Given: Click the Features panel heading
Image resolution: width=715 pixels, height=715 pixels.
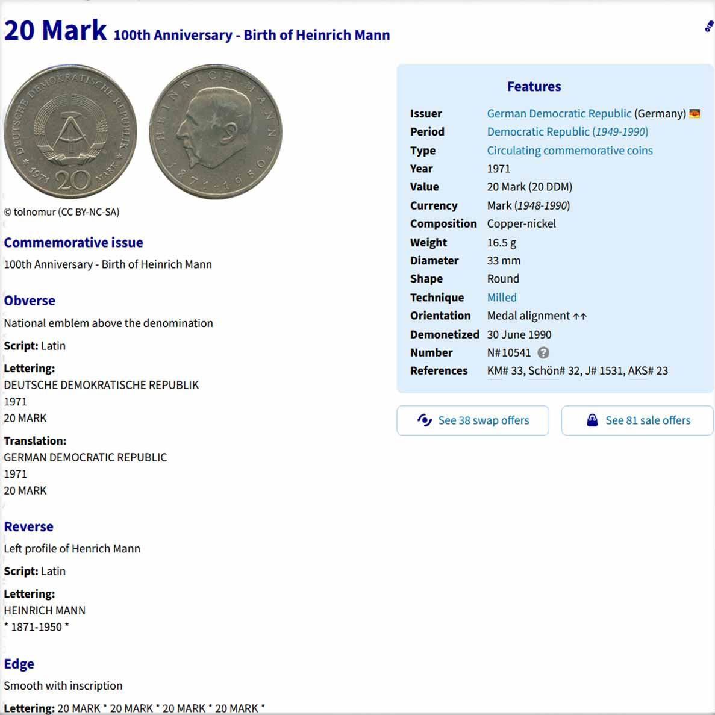Looking at the screenshot, I should (534, 87).
